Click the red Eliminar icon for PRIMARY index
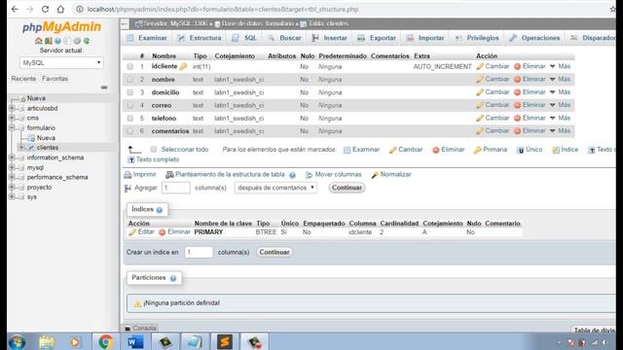Image resolution: width=623 pixels, height=350 pixels. (x=163, y=232)
